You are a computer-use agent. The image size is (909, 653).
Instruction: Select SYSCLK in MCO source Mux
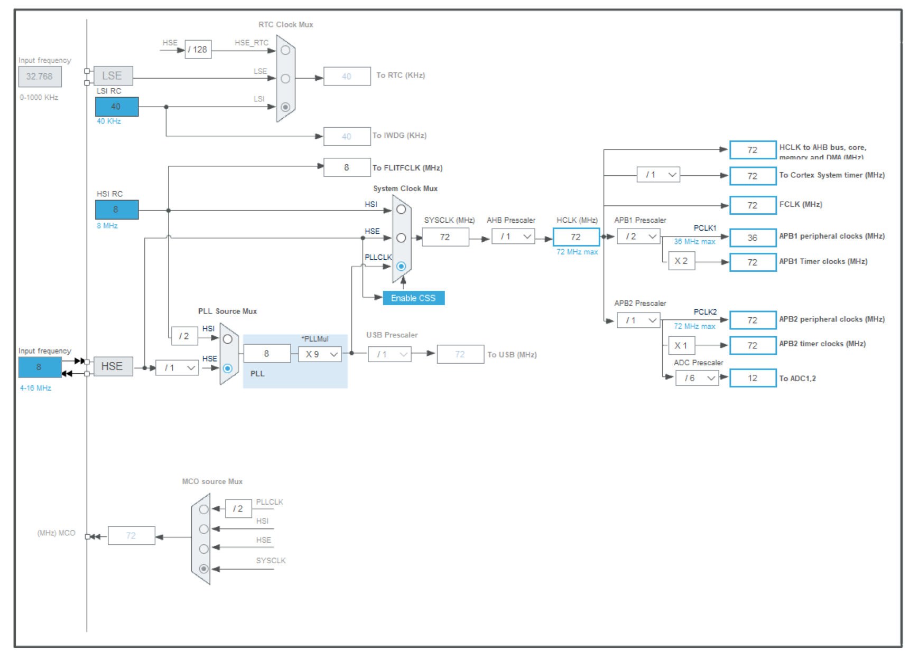pyautogui.click(x=203, y=569)
